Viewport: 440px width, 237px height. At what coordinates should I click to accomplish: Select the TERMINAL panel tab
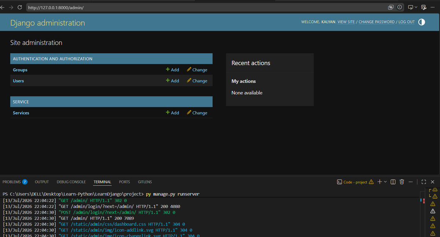coord(102,182)
